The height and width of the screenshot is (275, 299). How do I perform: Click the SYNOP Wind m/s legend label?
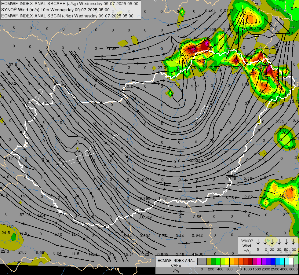coord(246,246)
